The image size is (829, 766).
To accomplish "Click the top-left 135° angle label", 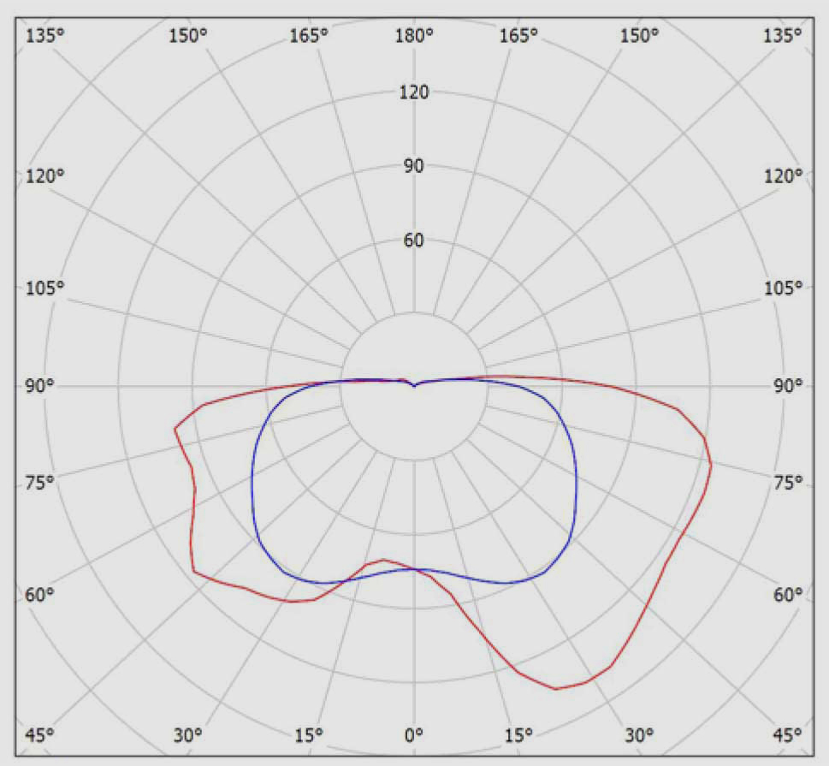I will pyautogui.click(x=44, y=35).
